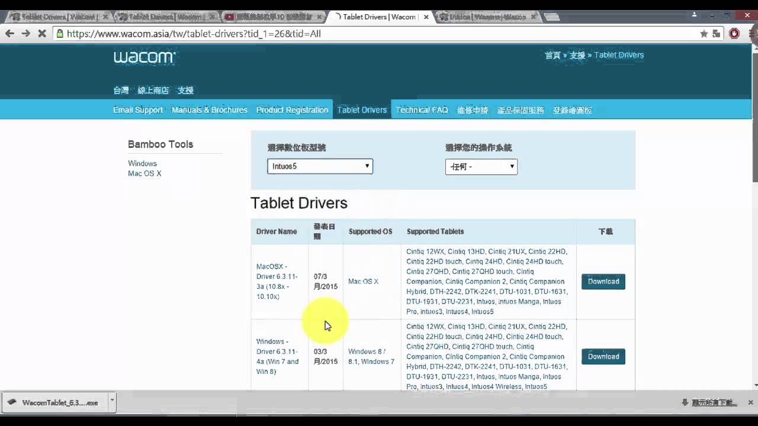
Task: Click 首頁 in the breadcrumb
Action: pos(553,55)
